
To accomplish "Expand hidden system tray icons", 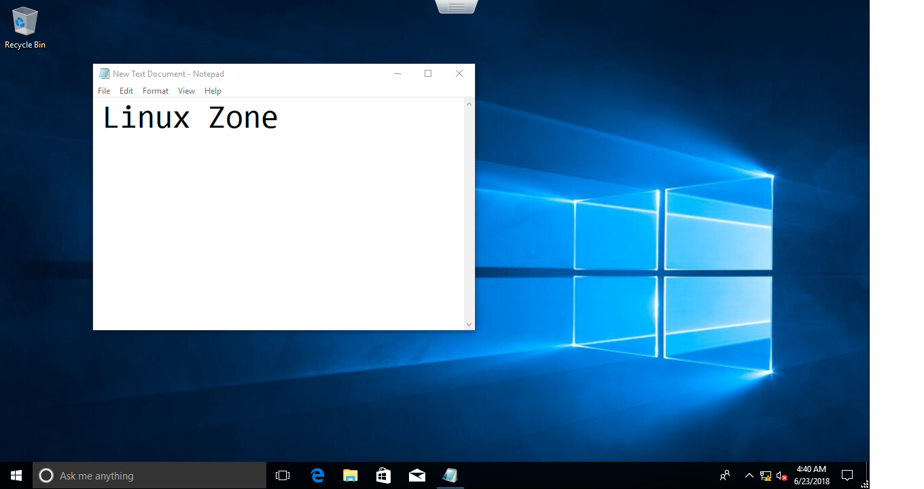I will (x=749, y=475).
